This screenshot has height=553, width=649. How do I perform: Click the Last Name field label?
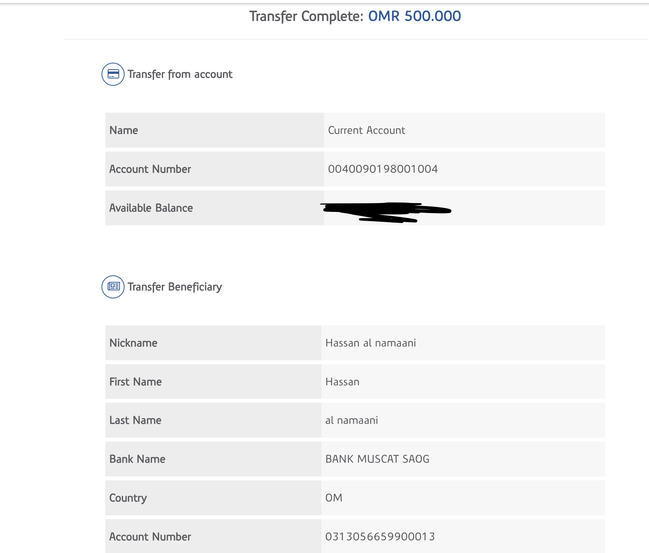point(135,420)
